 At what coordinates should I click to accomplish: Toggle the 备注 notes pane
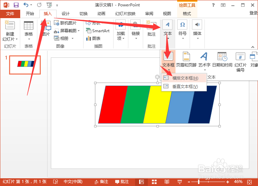101,182
